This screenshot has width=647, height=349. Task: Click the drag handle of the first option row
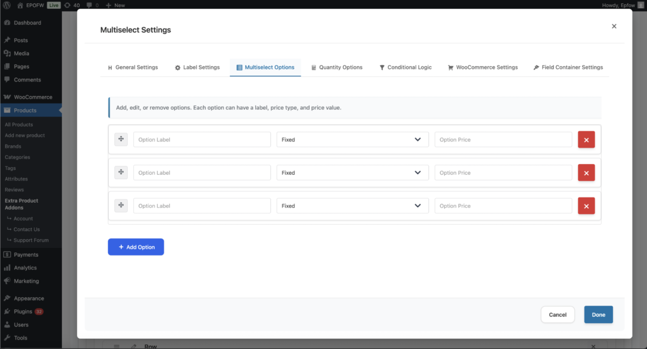coord(121,139)
